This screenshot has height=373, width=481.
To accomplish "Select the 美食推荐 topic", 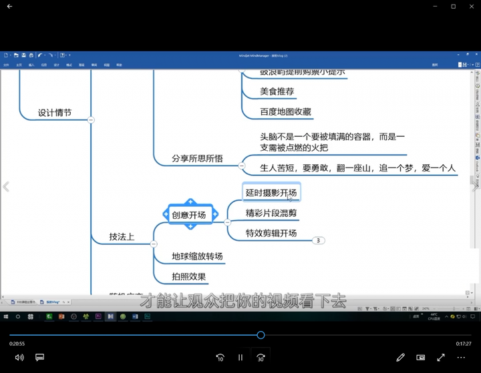I will point(277,91).
